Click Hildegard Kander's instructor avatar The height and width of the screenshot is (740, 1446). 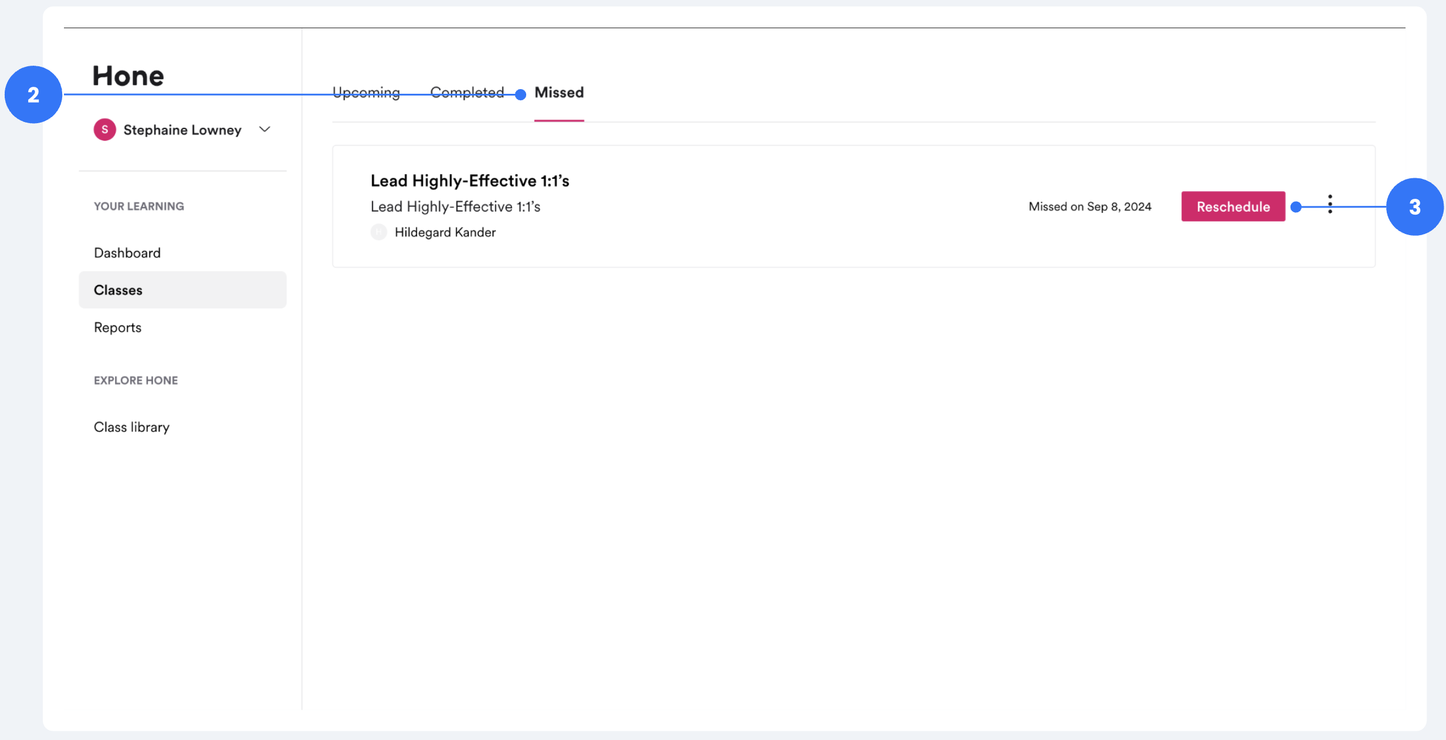(x=379, y=232)
